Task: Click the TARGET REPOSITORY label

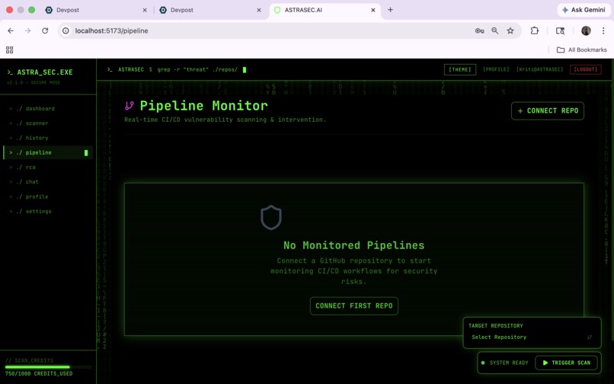Action: 496,325
